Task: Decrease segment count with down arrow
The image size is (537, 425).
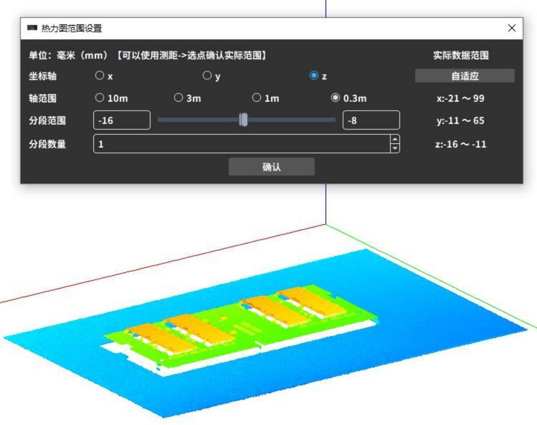Action: tap(395, 148)
